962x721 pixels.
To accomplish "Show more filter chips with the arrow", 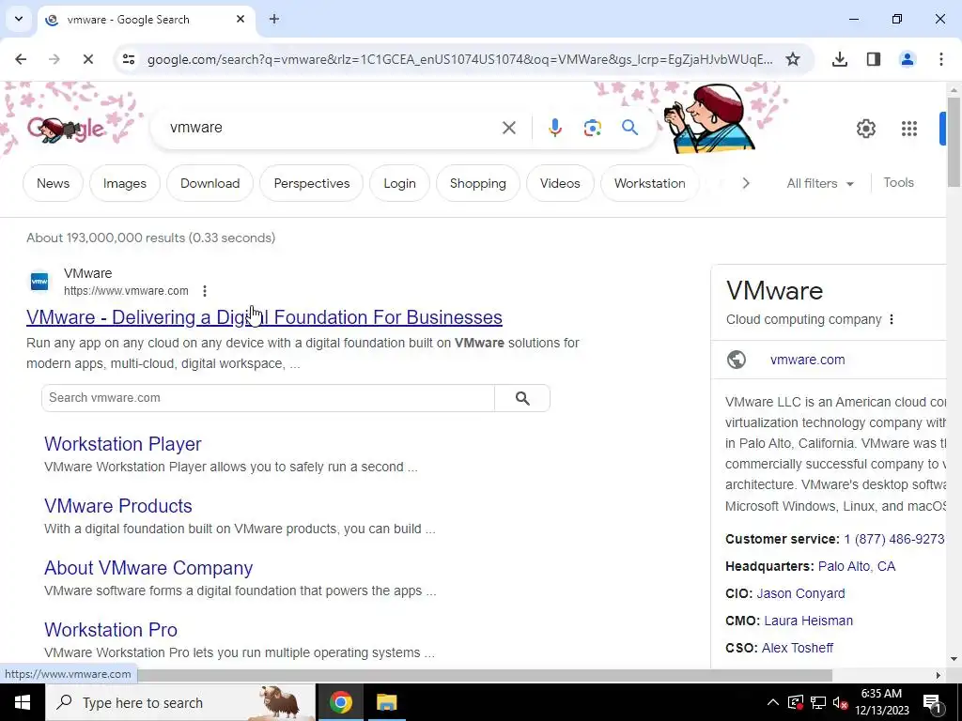I will [x=745, y=183].
